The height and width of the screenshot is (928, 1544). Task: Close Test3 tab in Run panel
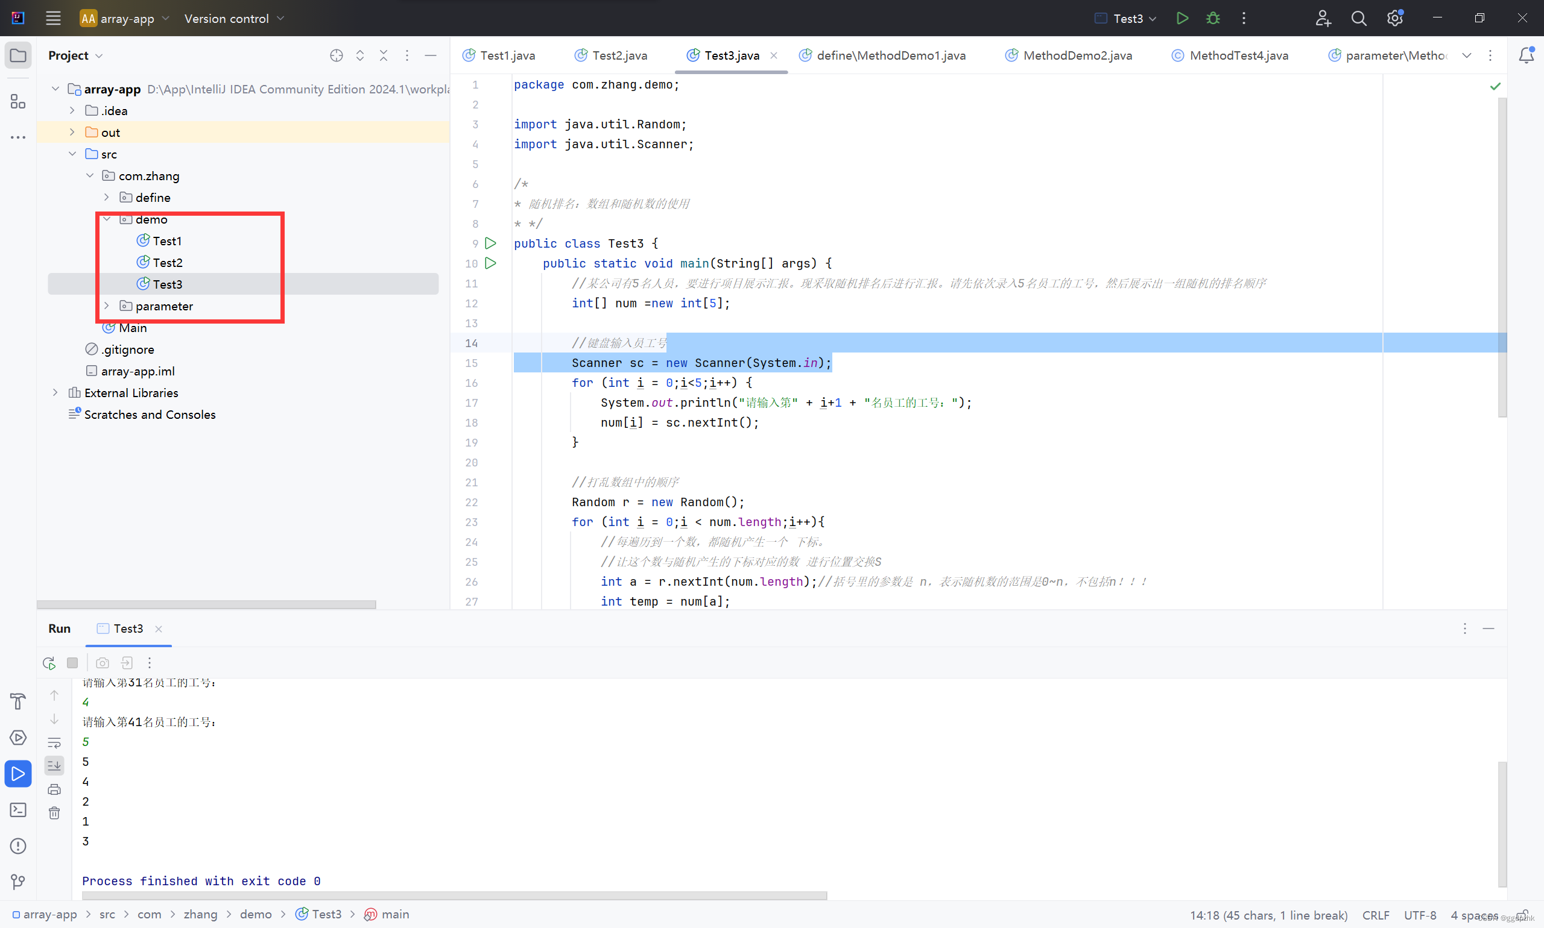[159, 629]
